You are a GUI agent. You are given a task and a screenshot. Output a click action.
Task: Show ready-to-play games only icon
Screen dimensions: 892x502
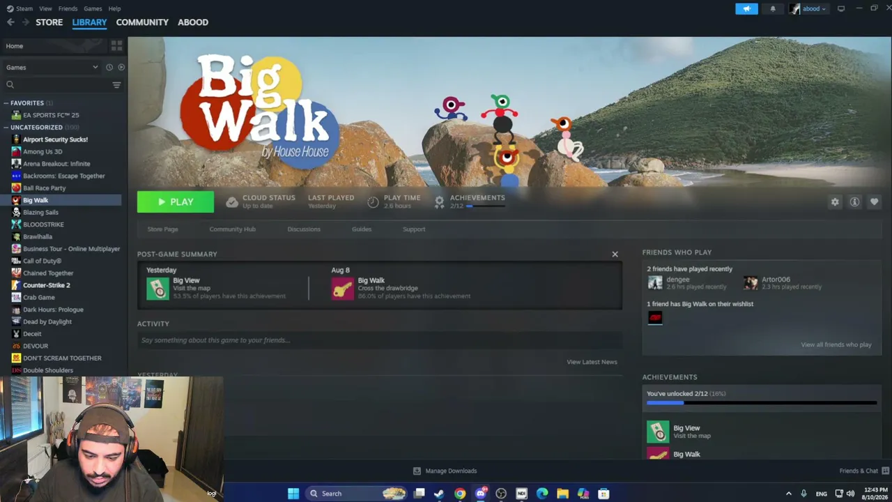121,68
